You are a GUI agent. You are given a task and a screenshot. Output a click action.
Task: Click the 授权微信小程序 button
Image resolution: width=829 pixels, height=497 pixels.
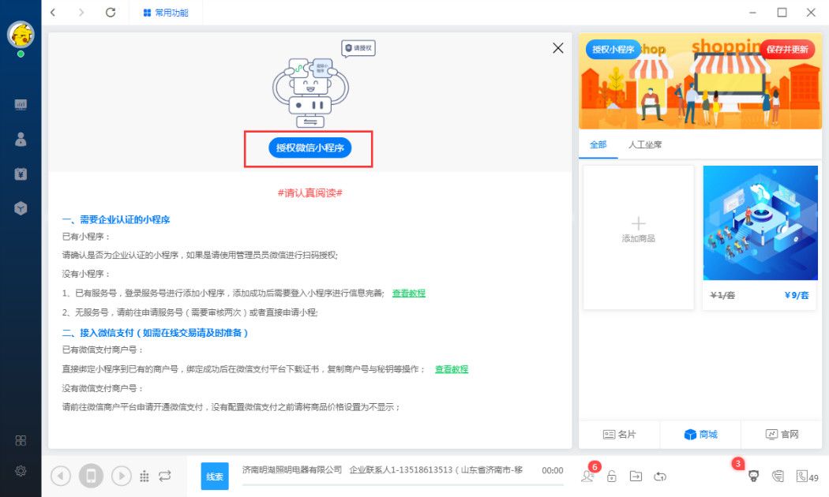[309, 148]
